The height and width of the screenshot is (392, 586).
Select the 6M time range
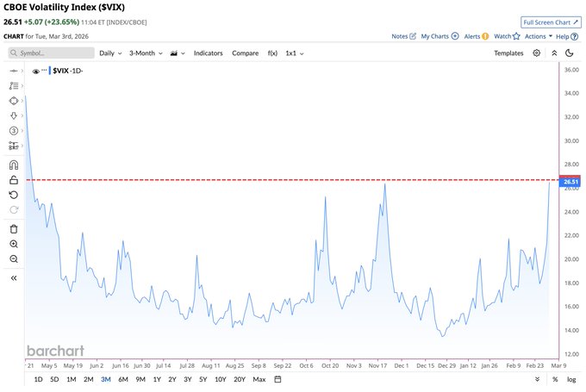pos(122,379)
